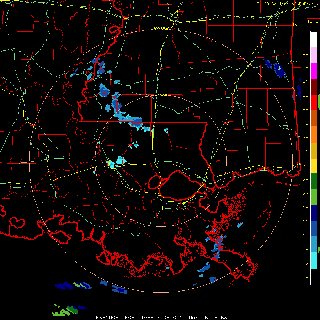This screenshot has width=320, height=320.
Task: Click the legend value 2
Action: (306, 264)
